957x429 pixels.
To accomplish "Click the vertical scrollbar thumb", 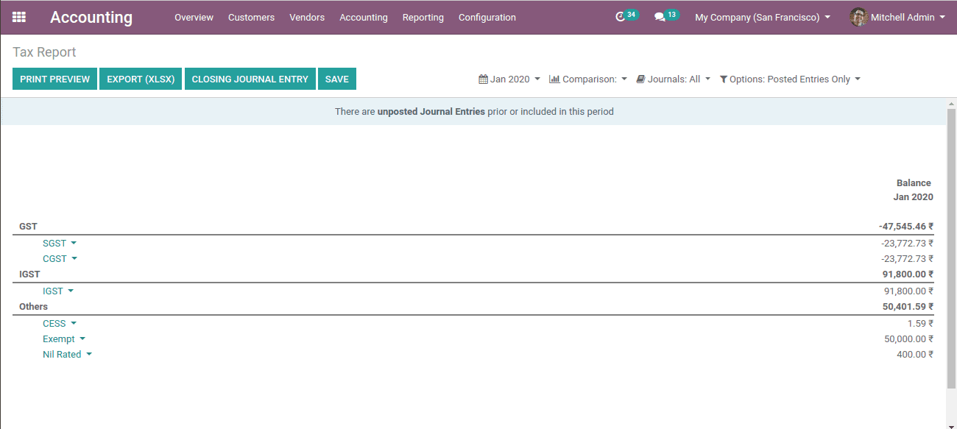I will click(x=950, y=248).
